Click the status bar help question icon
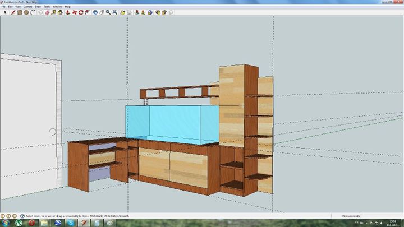This screenshot has width=404, height=227. coord(22,216)
